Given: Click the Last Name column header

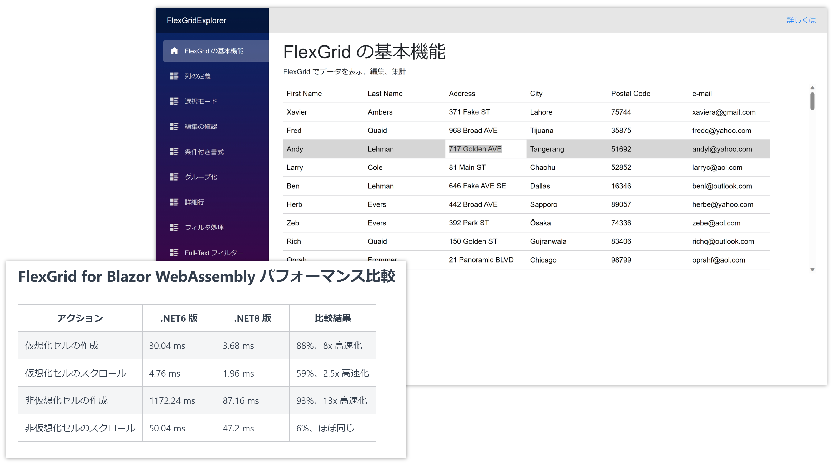Looking at the screenshot, I should click(405, 94).
